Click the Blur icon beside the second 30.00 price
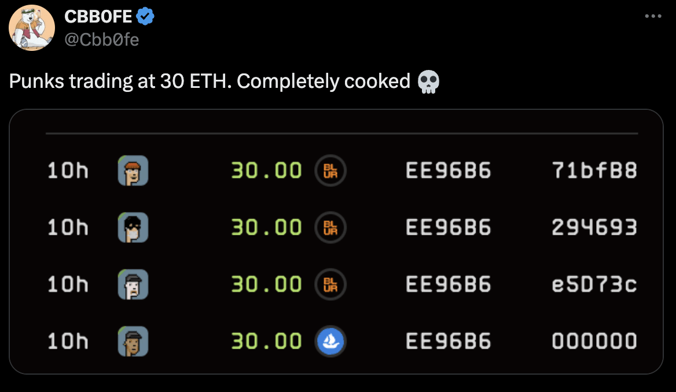 (x=330, y=227)
